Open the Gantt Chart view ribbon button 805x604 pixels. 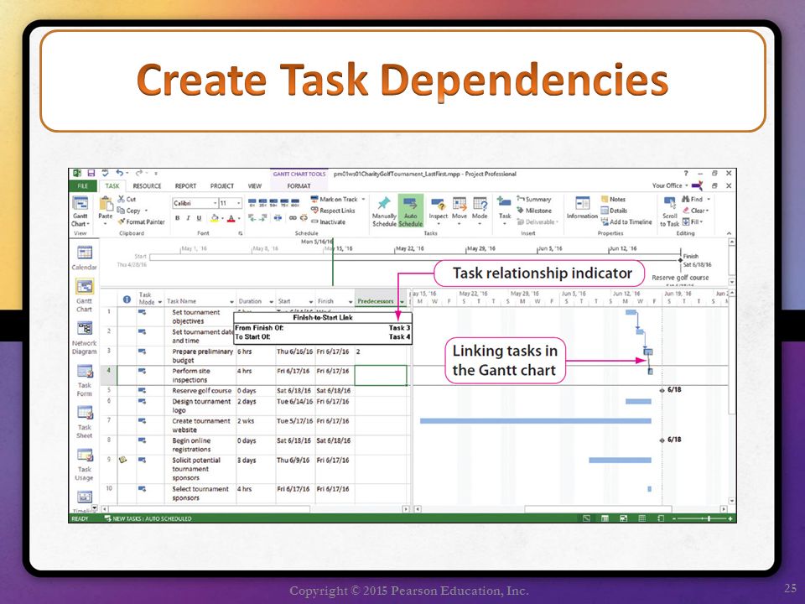80,211
